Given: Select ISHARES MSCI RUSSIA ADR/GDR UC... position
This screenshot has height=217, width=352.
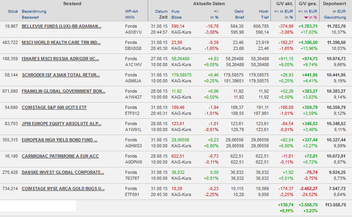Looking at the screenshot, I should (x=61, y=59).
